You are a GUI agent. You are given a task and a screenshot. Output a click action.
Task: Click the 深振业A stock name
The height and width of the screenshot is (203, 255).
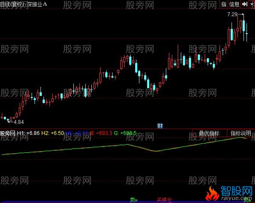(37, 4)
